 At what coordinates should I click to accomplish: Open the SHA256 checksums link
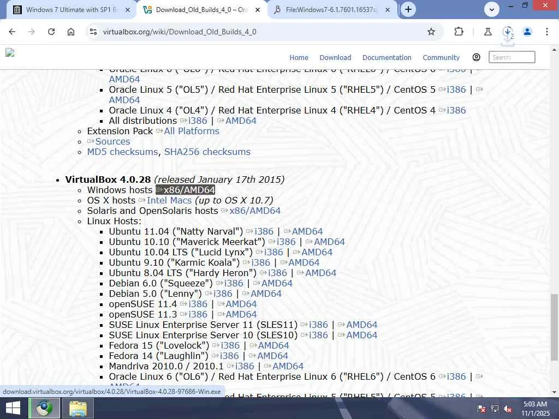[207, 152]
